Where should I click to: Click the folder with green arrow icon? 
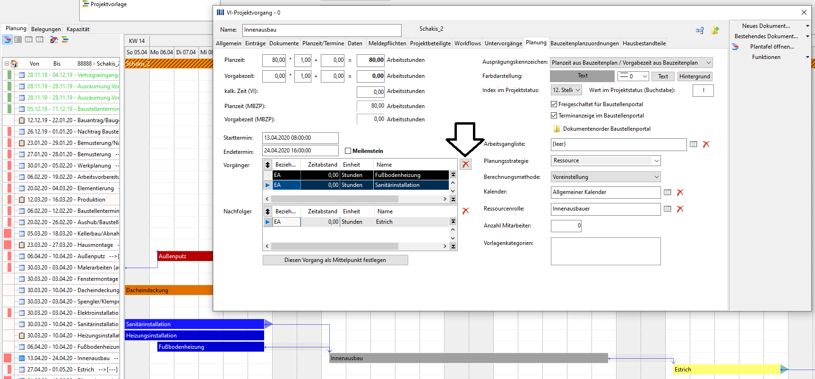[x=715, y=31]
